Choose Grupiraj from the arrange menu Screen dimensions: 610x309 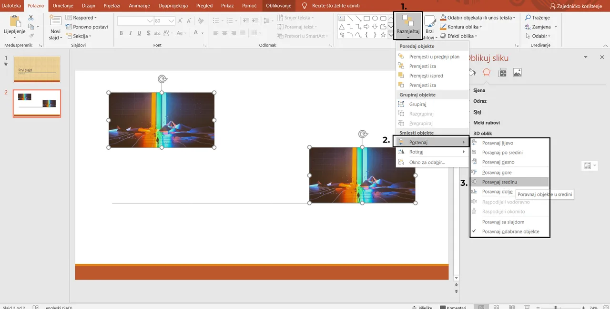pos(432,104)
